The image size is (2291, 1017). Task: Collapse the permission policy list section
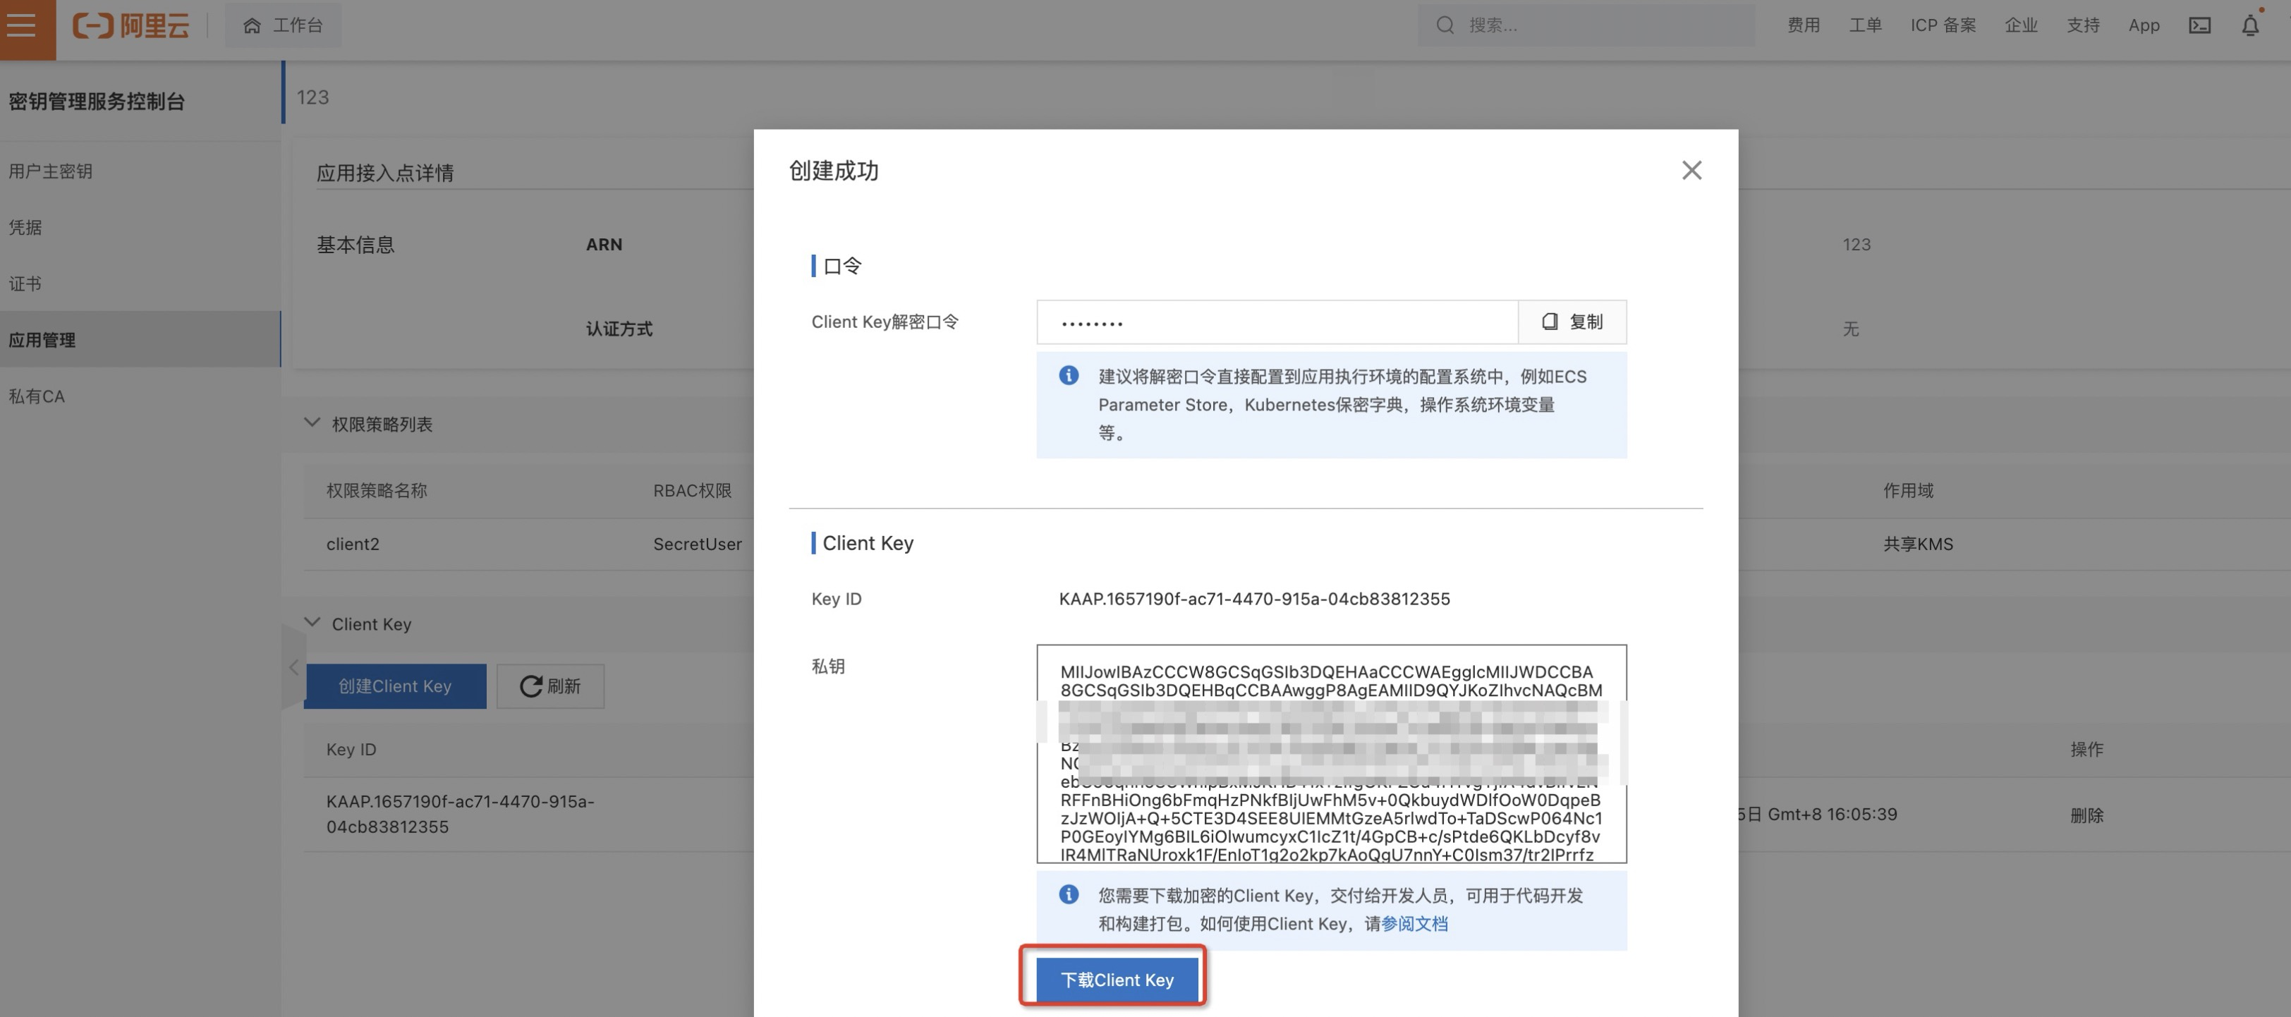[312, 422]
